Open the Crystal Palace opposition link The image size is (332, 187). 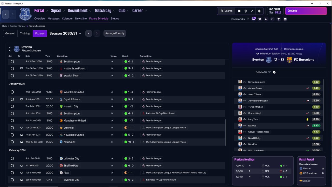pyautogui.click(x=72, y=99)
